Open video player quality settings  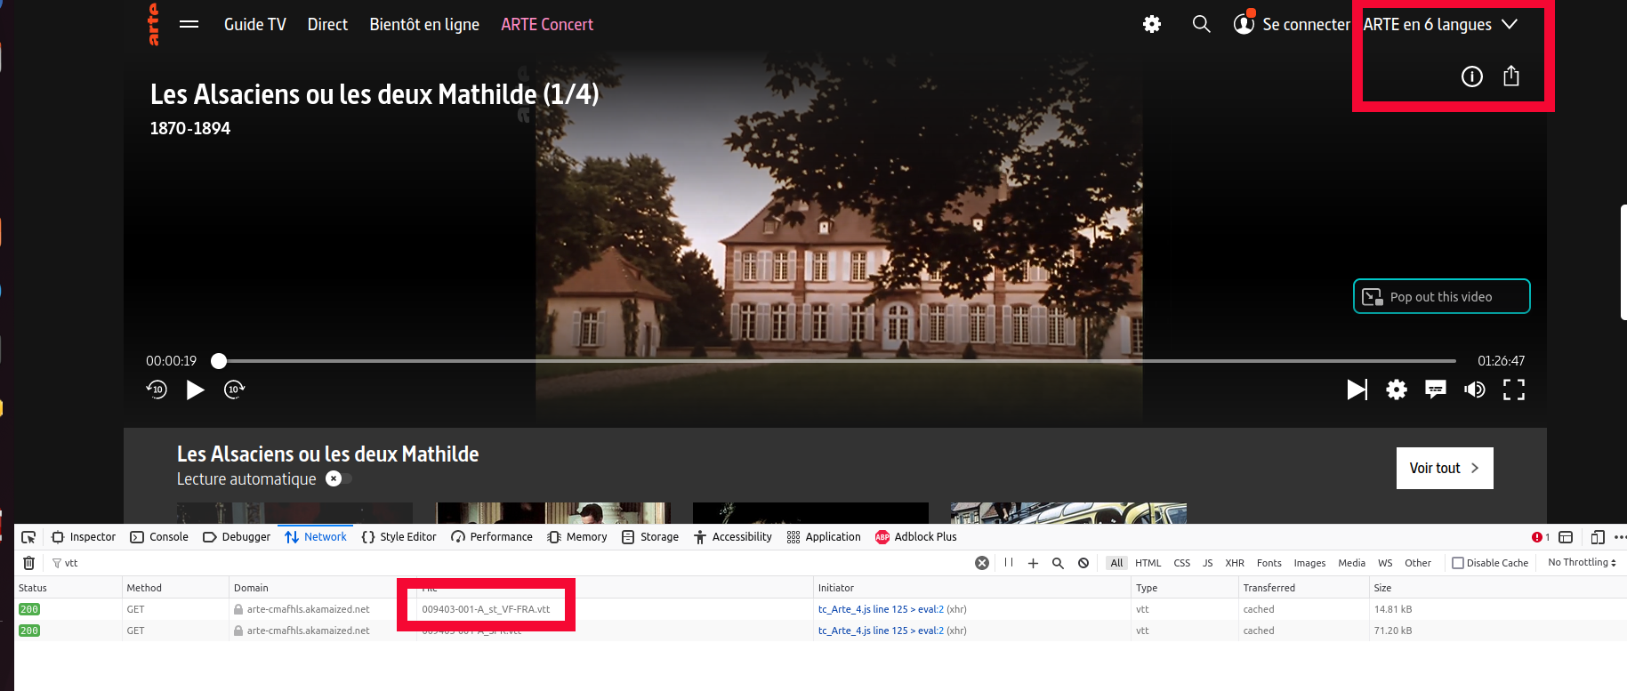[x=1397, y=390]
